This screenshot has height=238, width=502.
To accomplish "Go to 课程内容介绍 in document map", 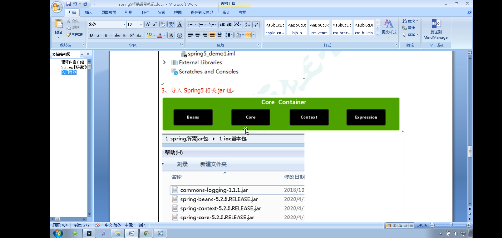I will coord(72,62).
